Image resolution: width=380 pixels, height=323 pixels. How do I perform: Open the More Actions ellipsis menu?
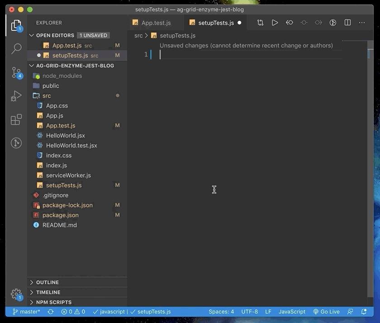(x=362, y=23)
